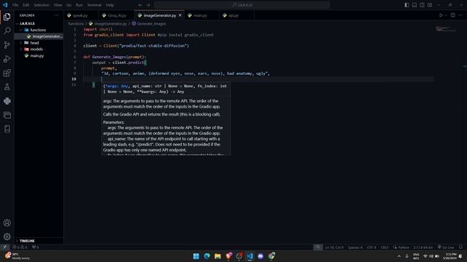The height and width of the screenshot is (262, 467).
Task: Open the Terminal menu
Action: click(x=94, y=5)
